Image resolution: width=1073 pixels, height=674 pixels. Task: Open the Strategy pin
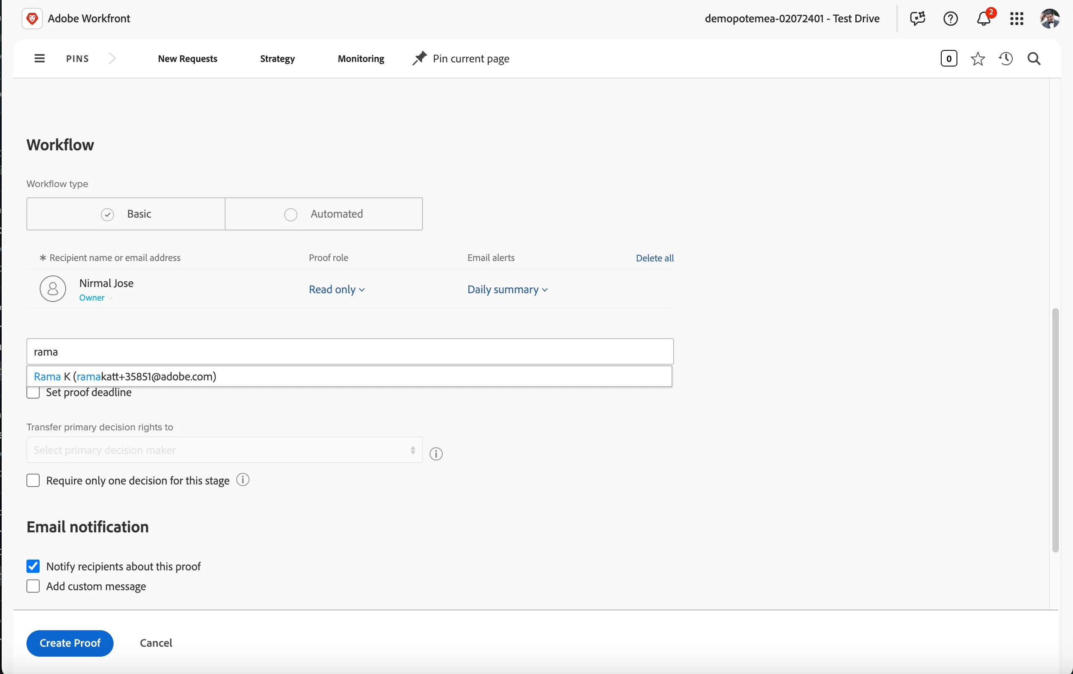coord(278,59)
